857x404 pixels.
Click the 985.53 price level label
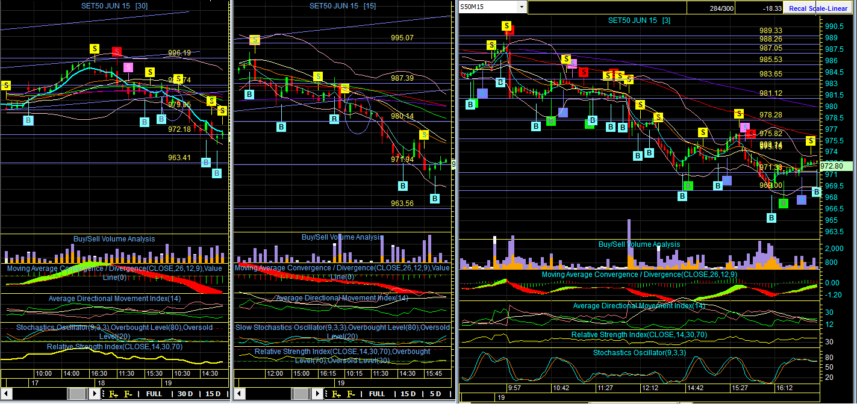click(771, 59)
